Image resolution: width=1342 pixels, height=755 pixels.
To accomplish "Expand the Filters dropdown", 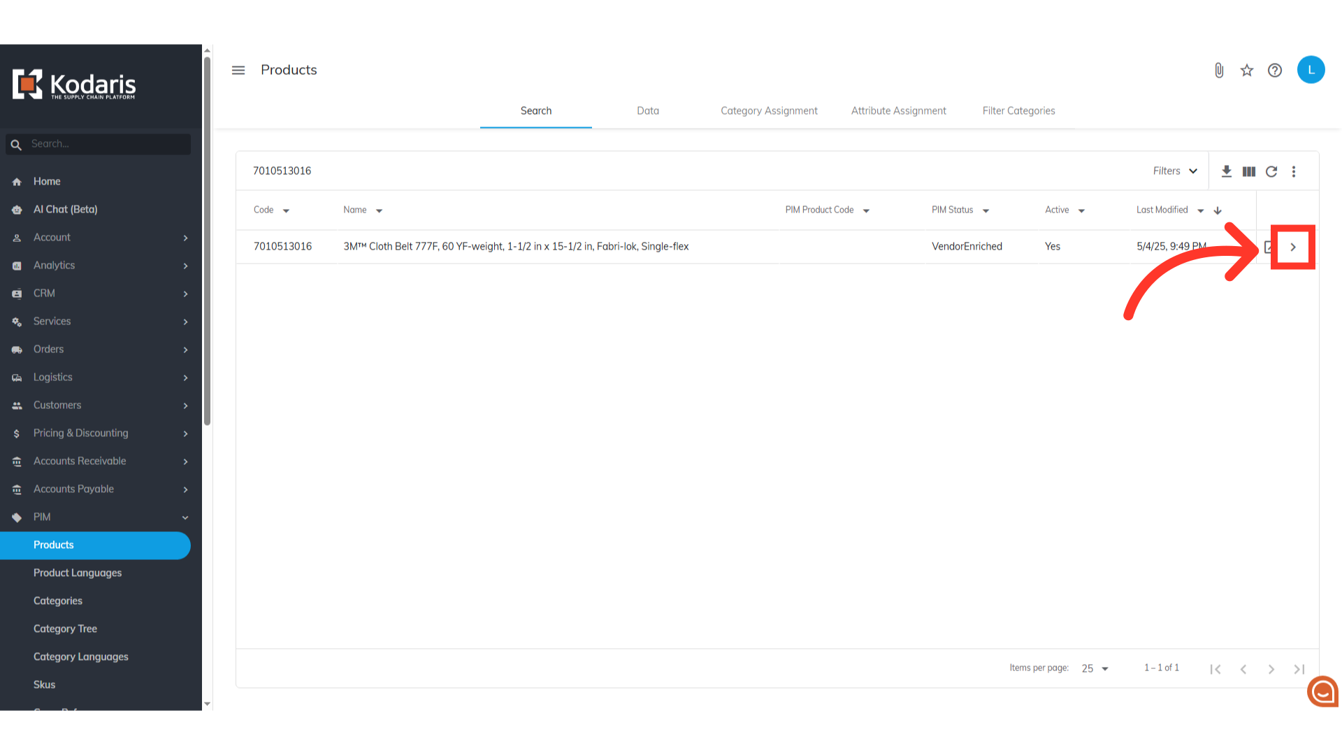I will [x=1175, y=171].
